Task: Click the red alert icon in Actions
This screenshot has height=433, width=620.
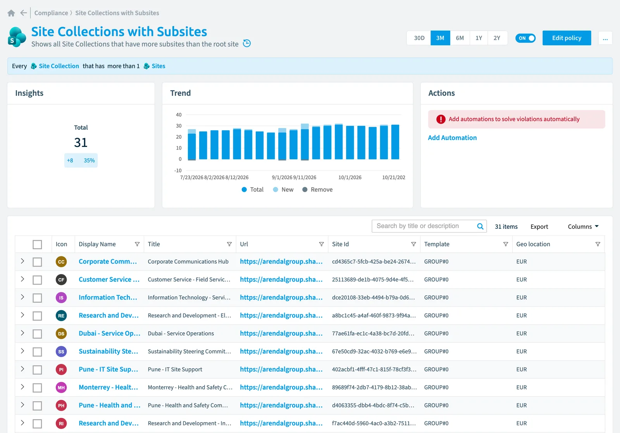Action: (441, 119)
